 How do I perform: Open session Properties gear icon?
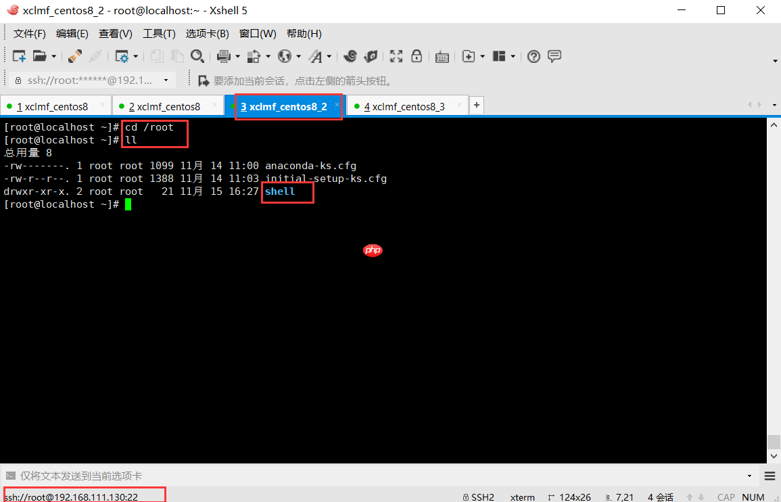click(122, 56)
